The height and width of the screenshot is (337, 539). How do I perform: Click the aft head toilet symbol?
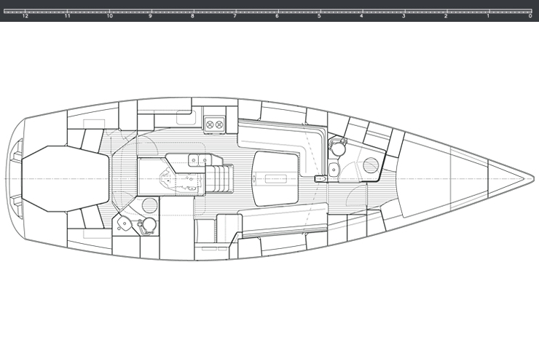[148, 224]
